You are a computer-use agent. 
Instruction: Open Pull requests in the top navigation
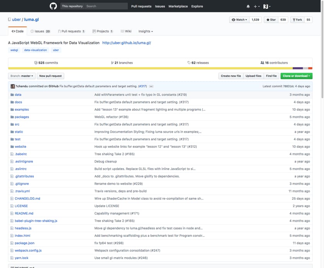pos(141,7)
